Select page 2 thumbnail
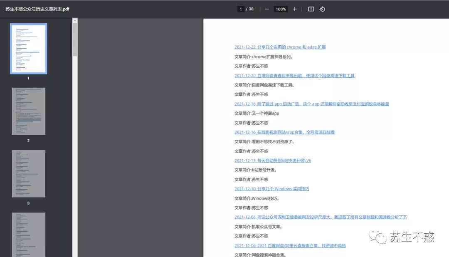 28,111
